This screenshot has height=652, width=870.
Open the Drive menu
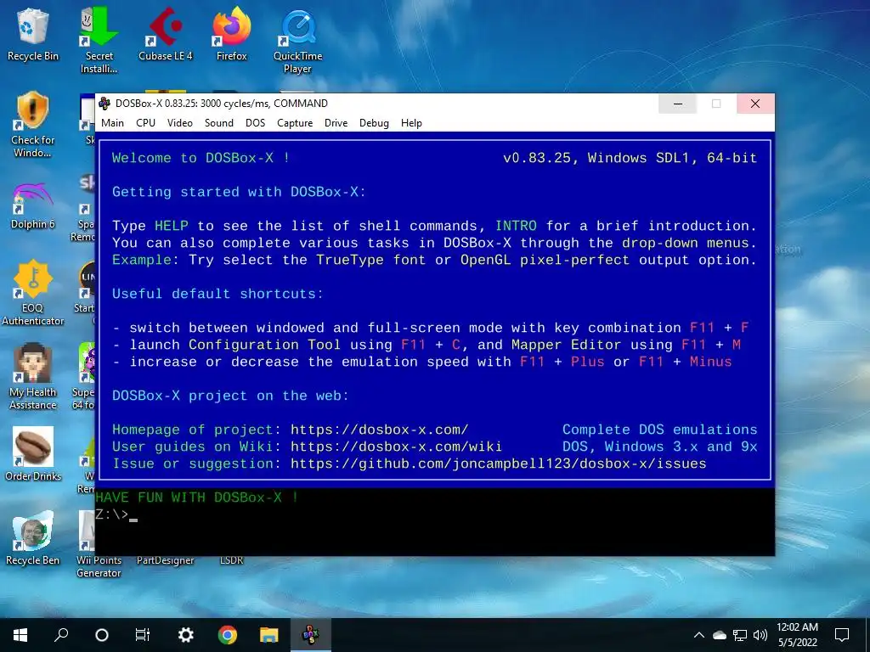click(336, 123)
